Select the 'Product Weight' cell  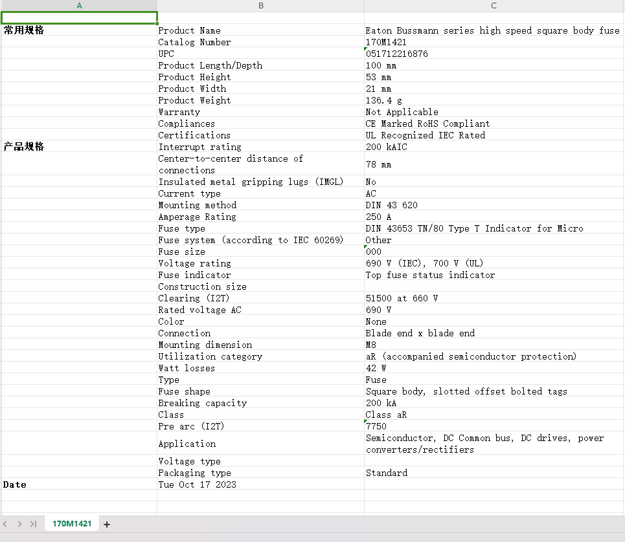click(x=260, y=100)
